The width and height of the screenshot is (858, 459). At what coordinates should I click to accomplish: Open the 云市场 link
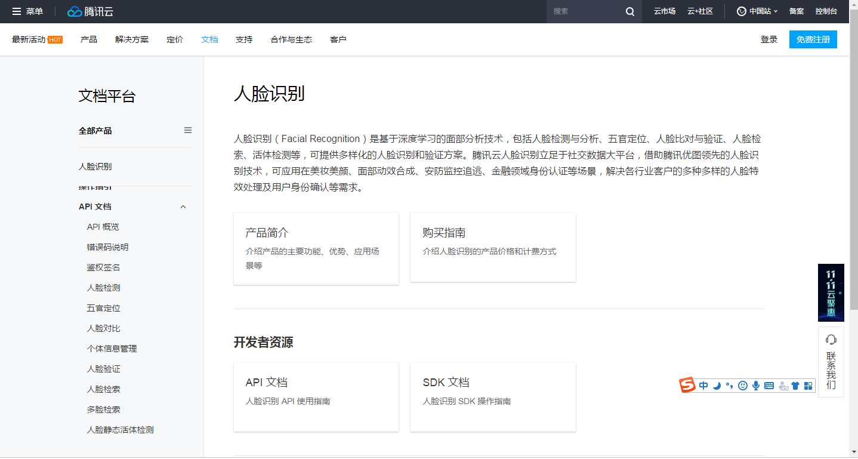665,11
